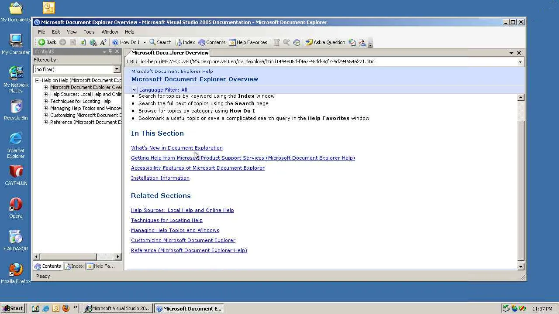Refresh the current help topic
559x314 pixels.
point(83,42)
